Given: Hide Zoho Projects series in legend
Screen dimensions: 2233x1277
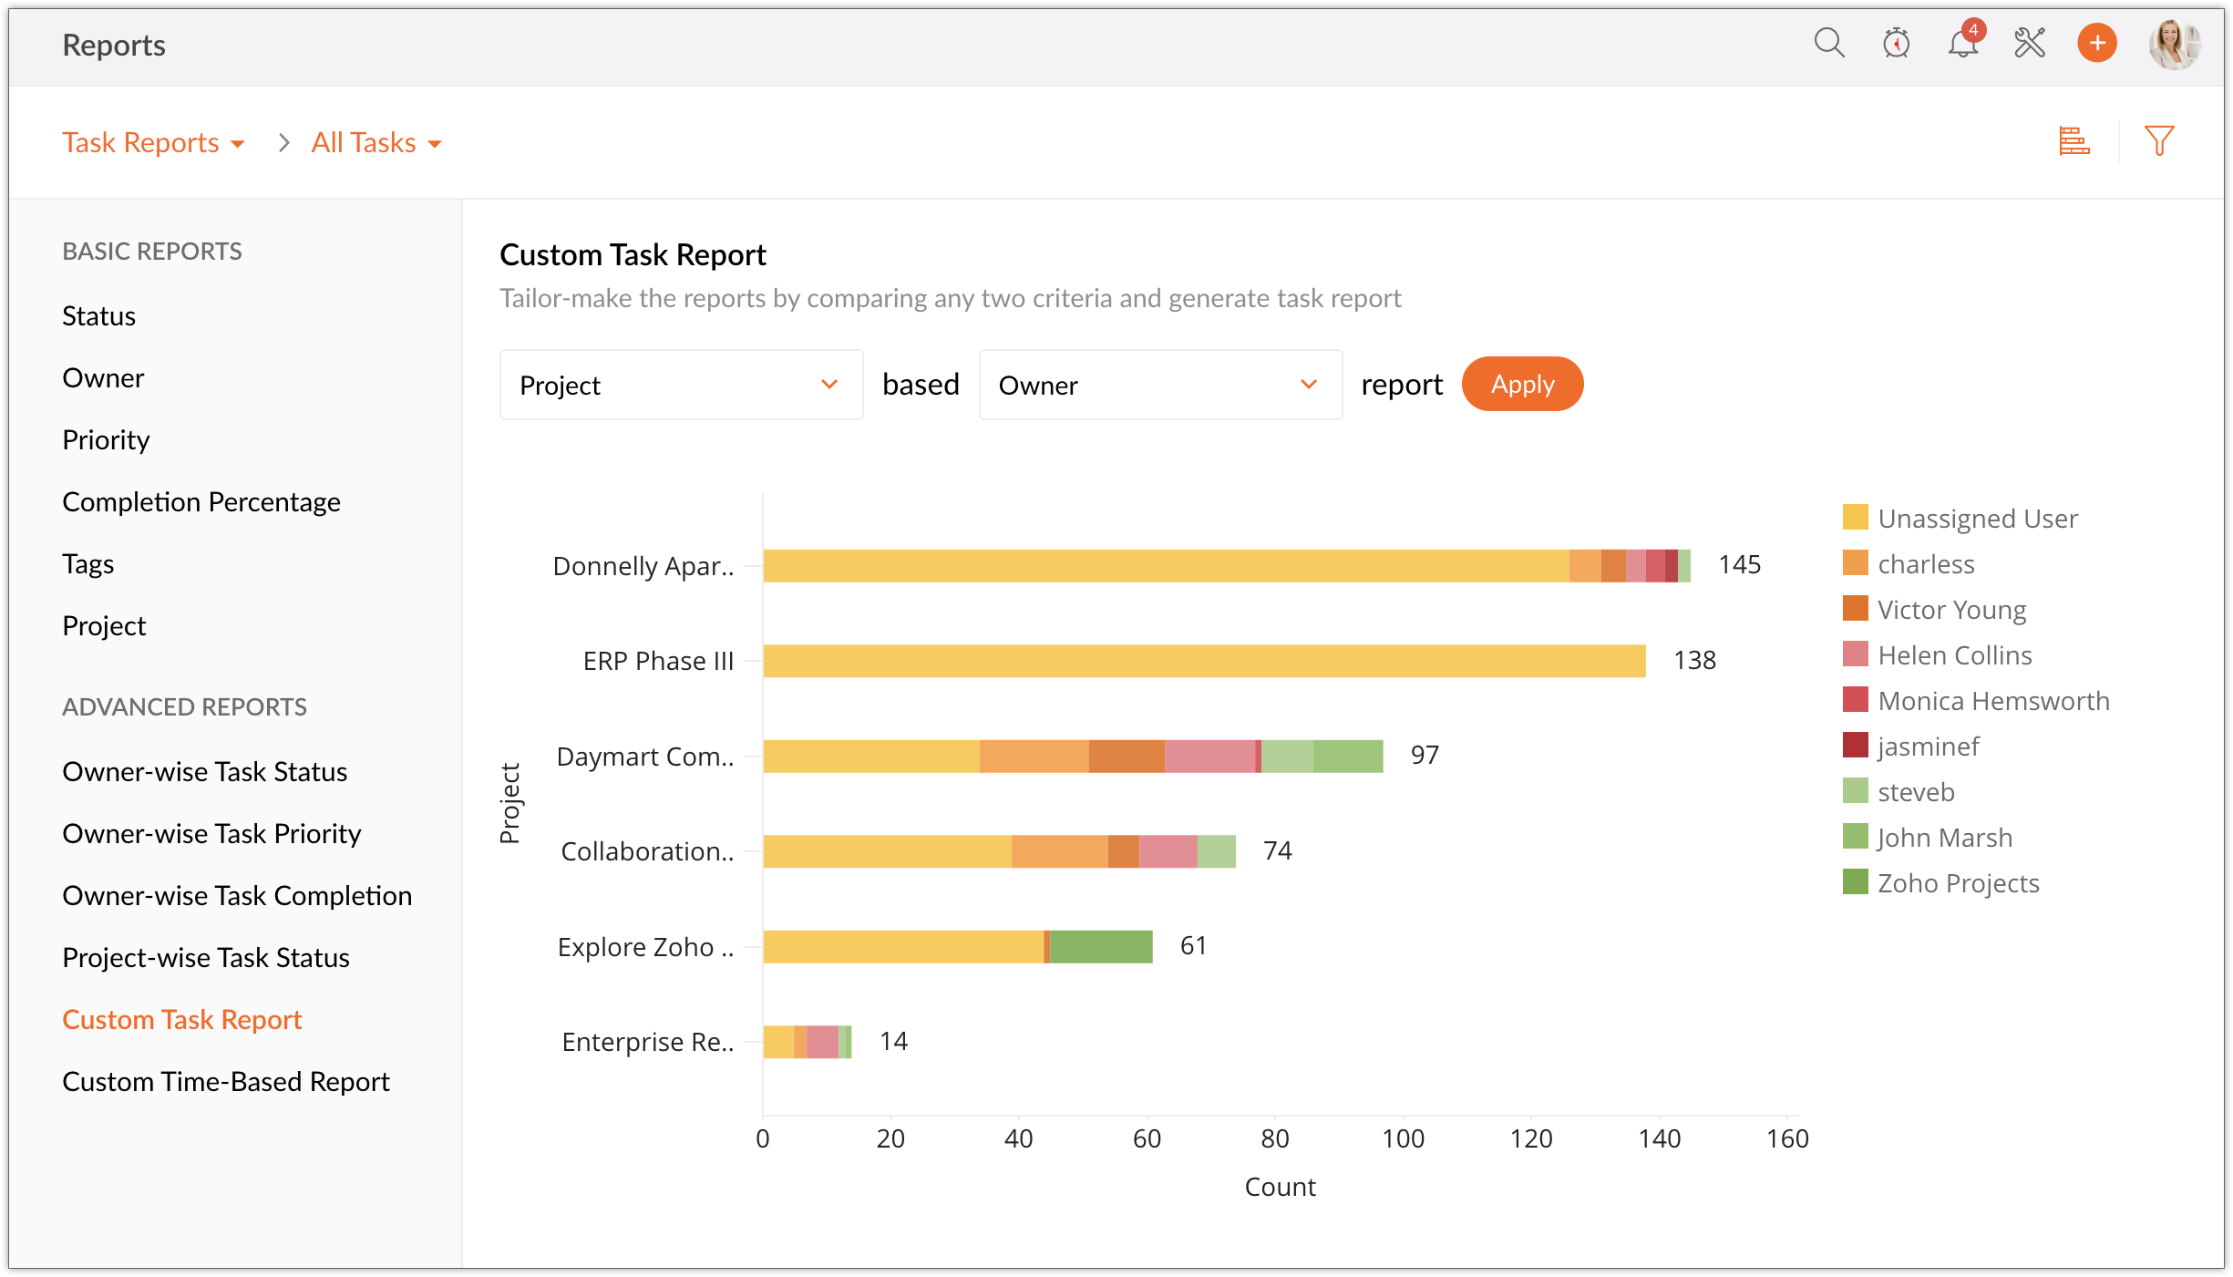Looking at the screenshot, I should pos(1958,882).
